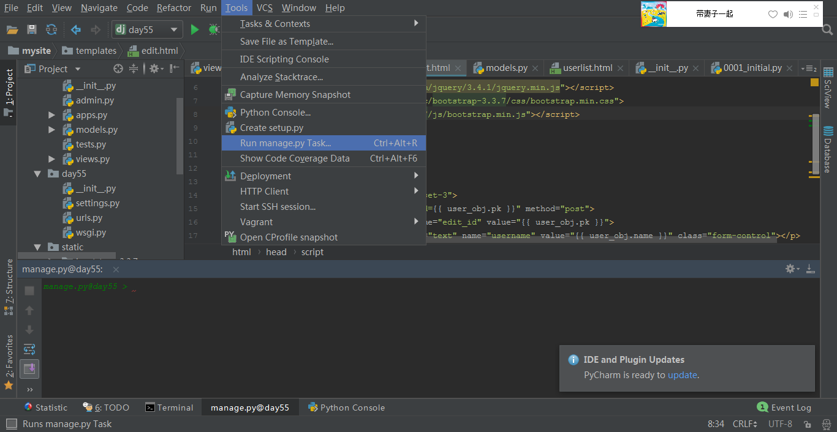This screenshot has height=432, width=837.
Task: Open manage.py tool window gear settings
Action: pos(792,269)
